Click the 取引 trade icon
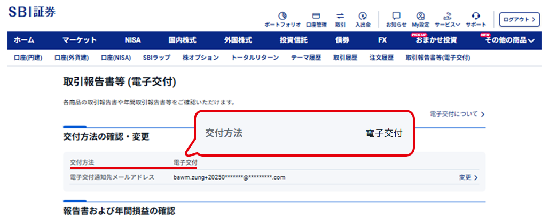The width and height of the screenshot is (549, 220). (x=340, y=20)
